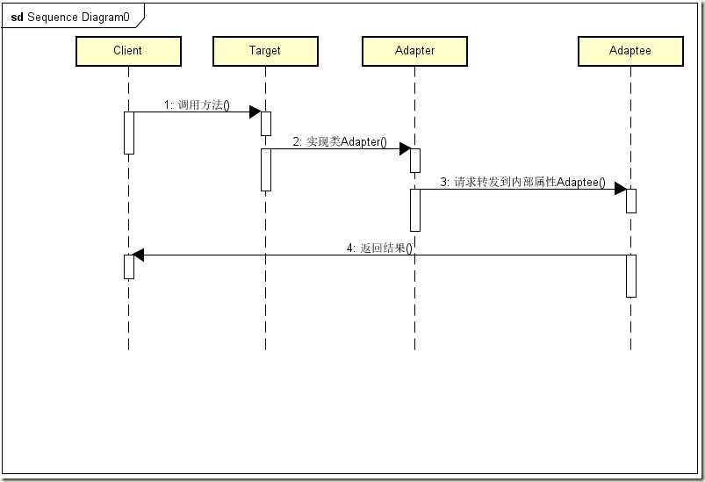The image size is (705, 482).
Task: Click arrowhead of return message 4 at Client
Action: (138, 255)
